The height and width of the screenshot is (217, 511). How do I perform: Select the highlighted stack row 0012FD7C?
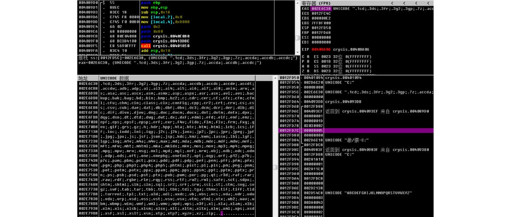[x=356, y=130]
